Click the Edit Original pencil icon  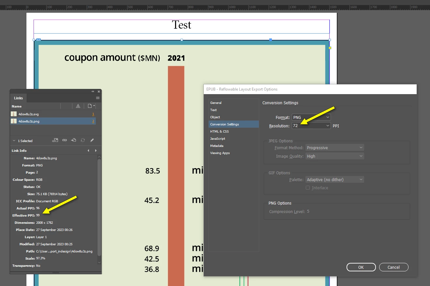92,140
